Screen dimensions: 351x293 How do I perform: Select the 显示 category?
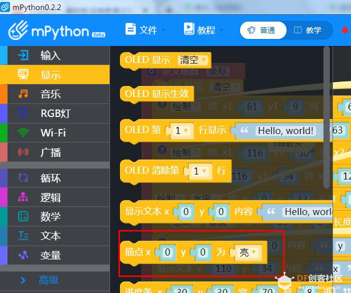[55, 74]
